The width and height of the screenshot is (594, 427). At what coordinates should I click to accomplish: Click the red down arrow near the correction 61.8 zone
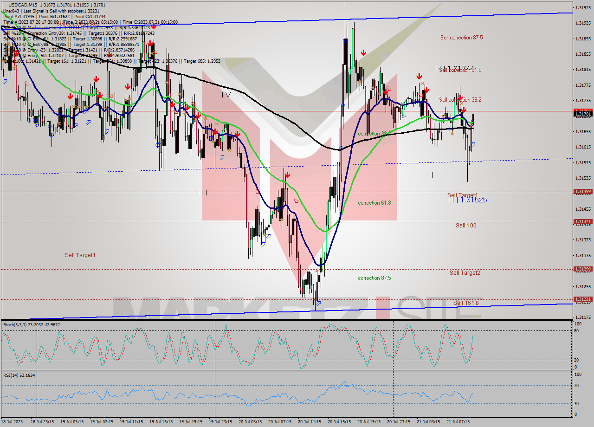[287, 175]
